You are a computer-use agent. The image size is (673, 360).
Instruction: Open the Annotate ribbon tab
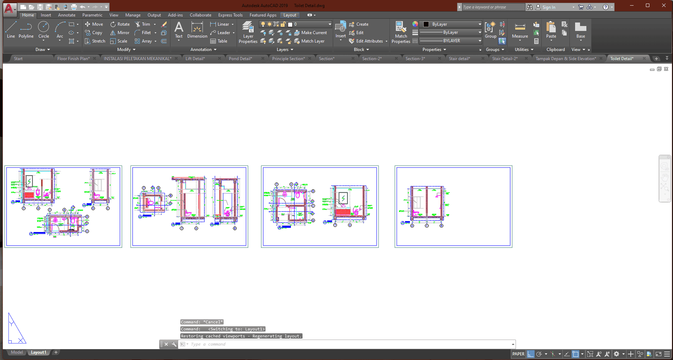67,15
